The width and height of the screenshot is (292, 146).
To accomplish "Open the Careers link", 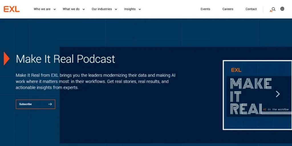I will coord(228,9).
